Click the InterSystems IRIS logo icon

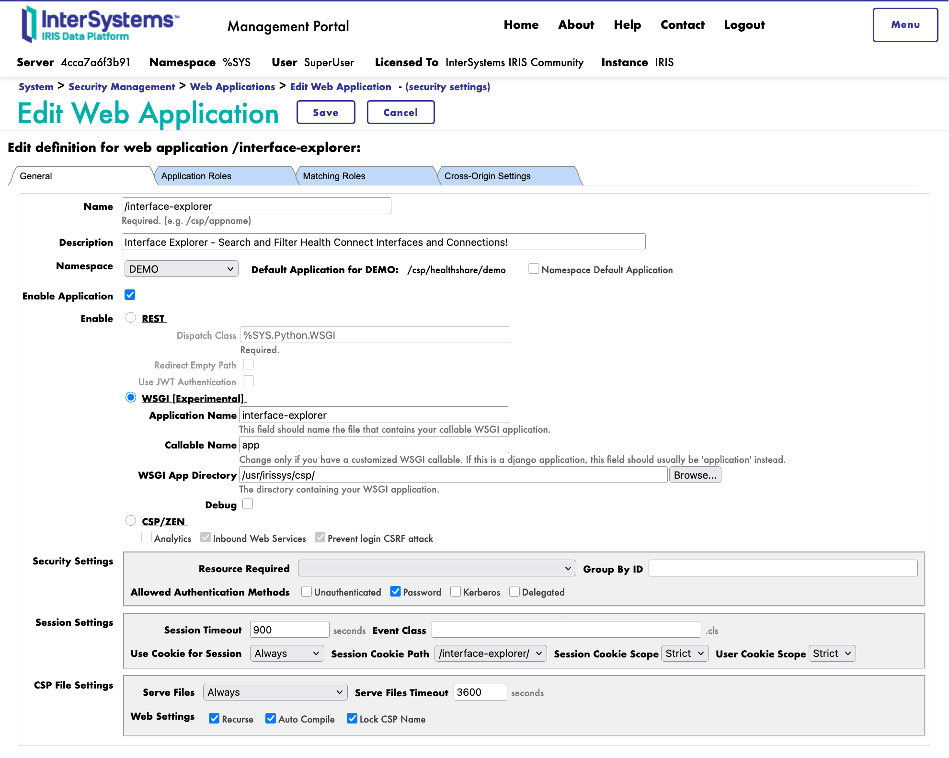pos(30,24)
